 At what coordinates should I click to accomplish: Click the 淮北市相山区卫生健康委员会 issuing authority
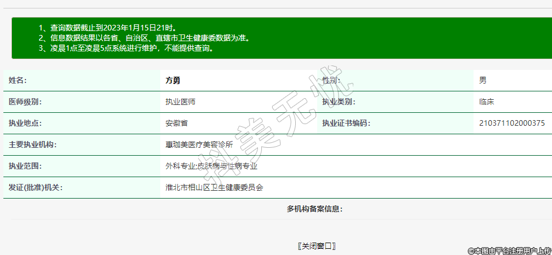click(214, 188)
